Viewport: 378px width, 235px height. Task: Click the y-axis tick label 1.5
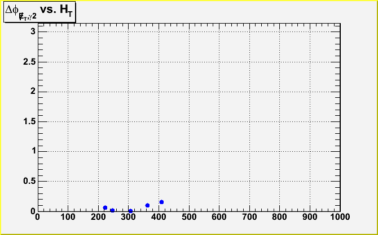point(29,121)
